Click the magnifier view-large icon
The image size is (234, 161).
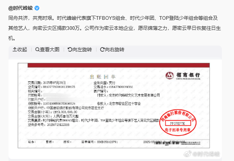click(37, 49)
